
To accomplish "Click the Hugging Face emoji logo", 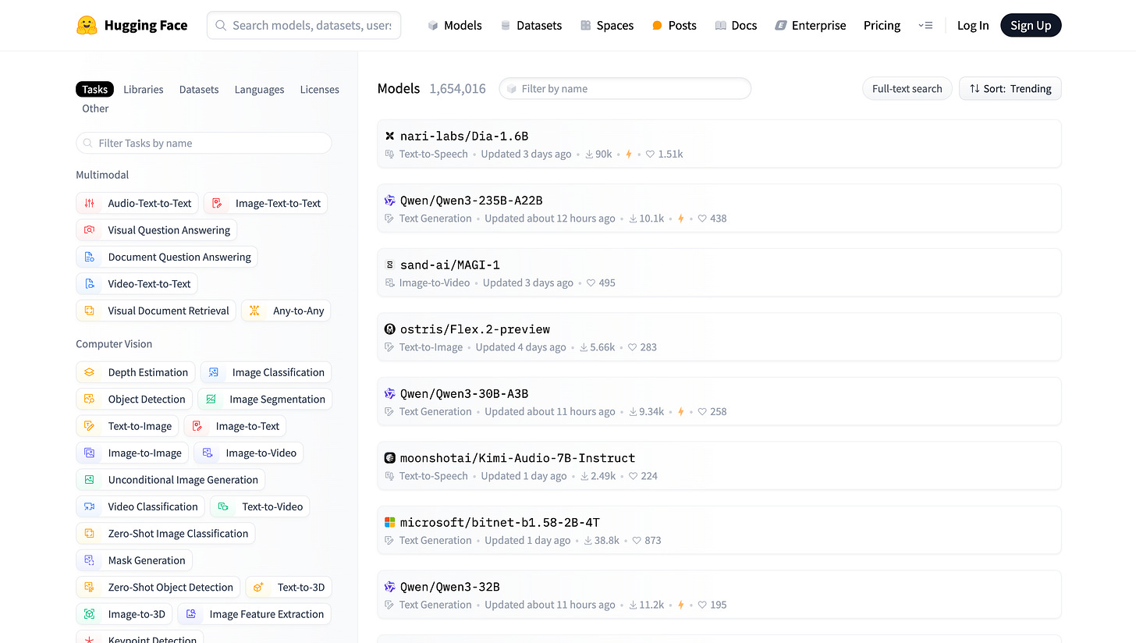I will [87, 25].
